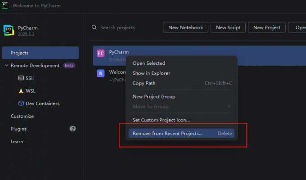Click the New Project button
Image resolution: width=306 pixels, height=180 pixels.
(267, 27)
